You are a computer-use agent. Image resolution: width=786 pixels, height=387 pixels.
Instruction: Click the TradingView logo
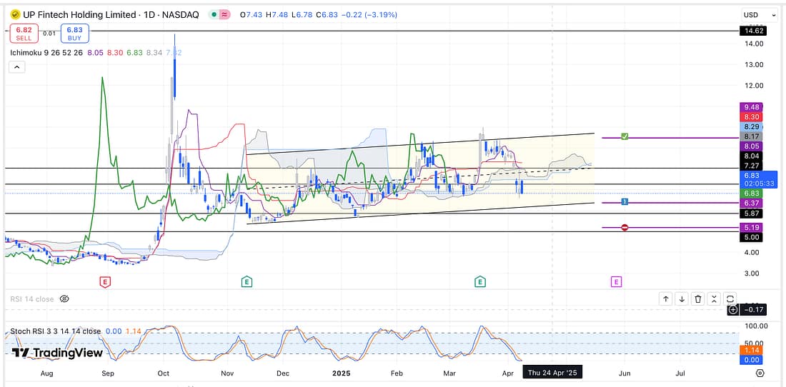click(57, 353)
